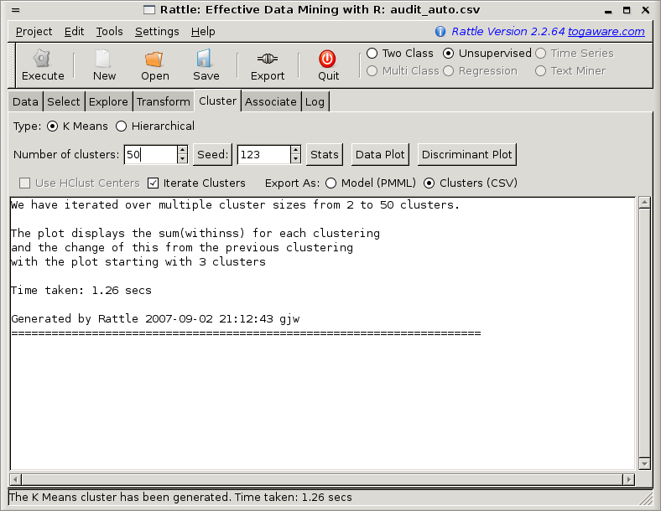Viewport: 661px width, 511px height.
Task: Close the Rattle window
Action: 645,10
